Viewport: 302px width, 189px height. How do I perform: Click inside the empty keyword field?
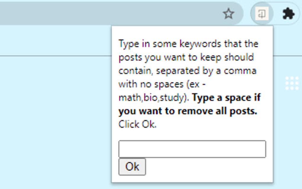192,149
